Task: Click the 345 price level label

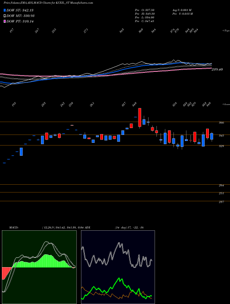Action: coord(221,135)
